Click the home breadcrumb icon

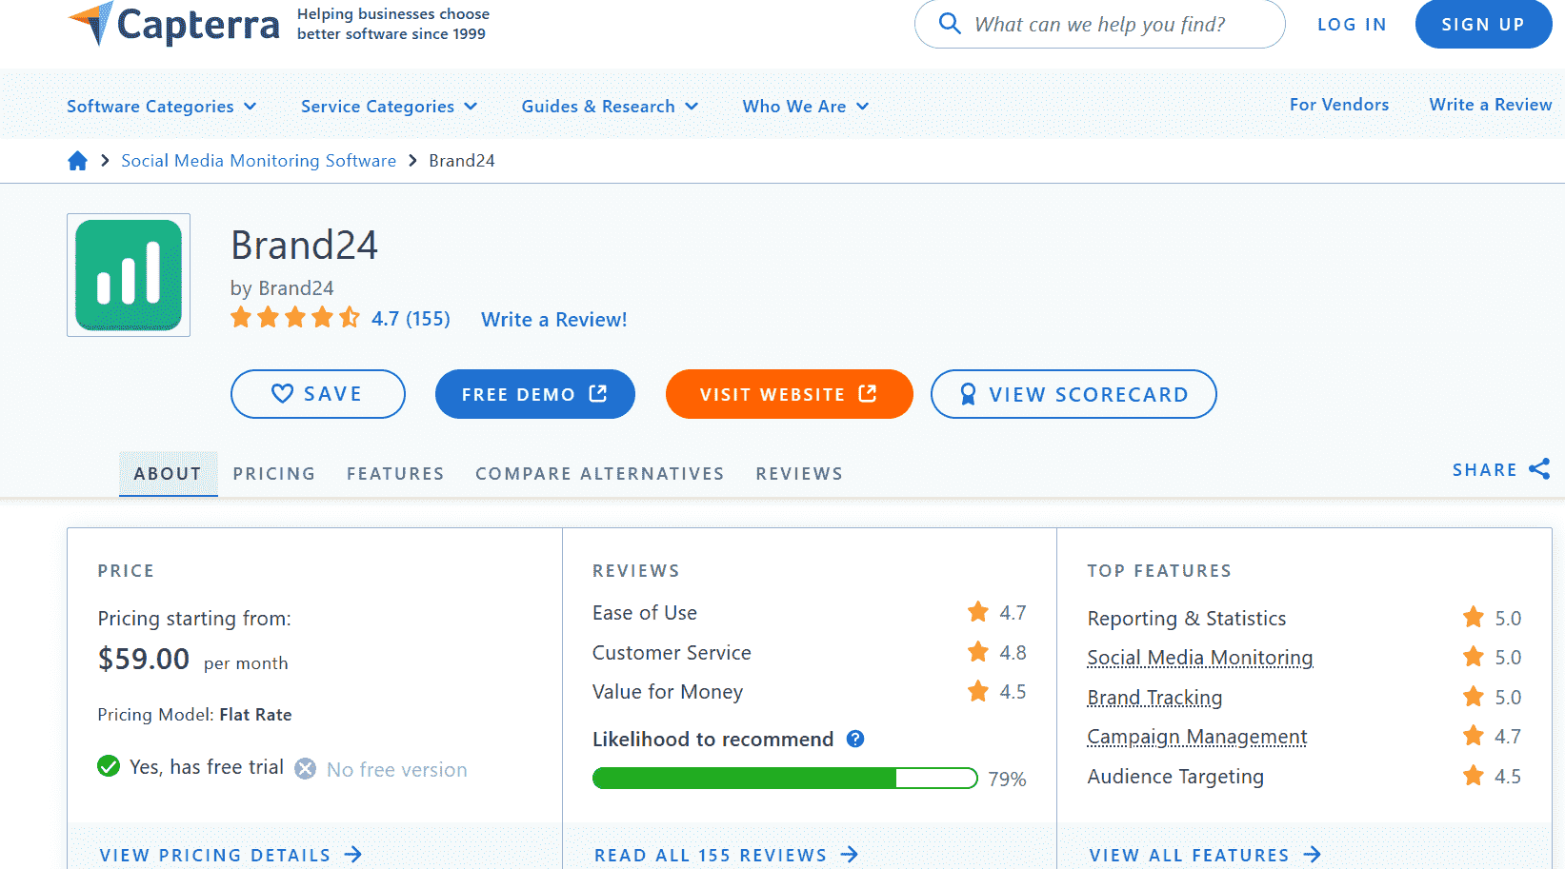77,160
